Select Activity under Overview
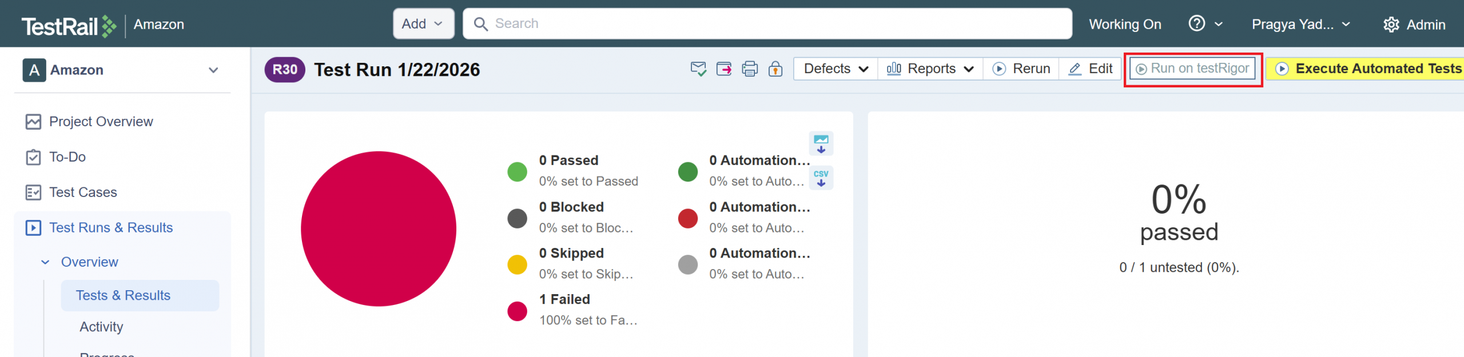Screen dimensions: 1464x357 [101, 327]
